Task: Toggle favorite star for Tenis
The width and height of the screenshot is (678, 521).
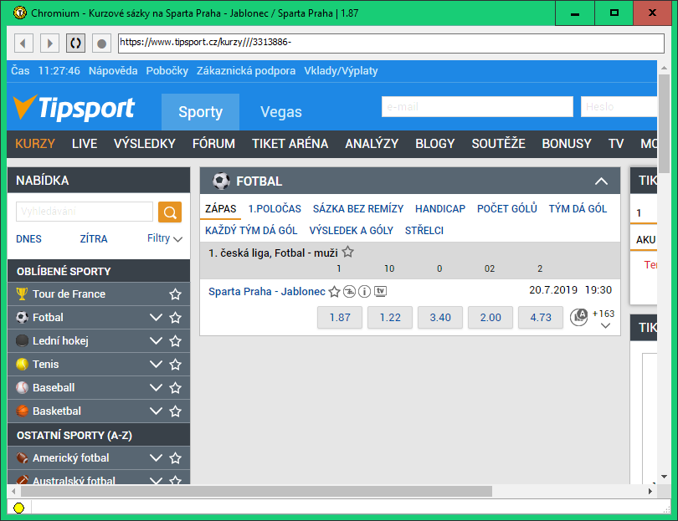Action: pyautogui.click(x=175, y=364)
